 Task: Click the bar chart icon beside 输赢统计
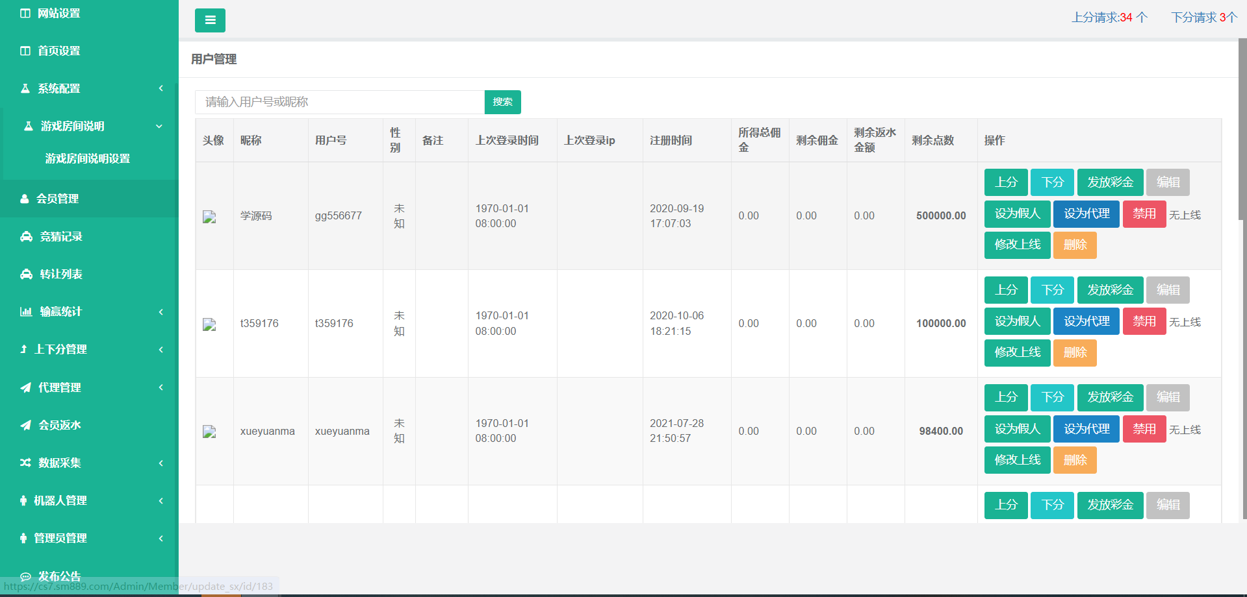[x=26, y=311]
